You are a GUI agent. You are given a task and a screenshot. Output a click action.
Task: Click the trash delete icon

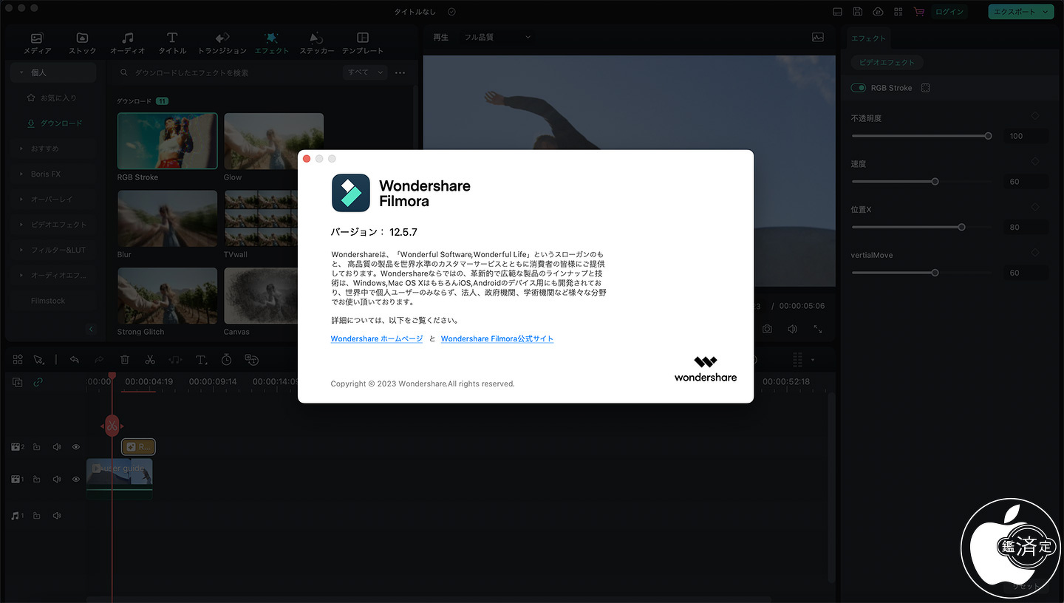pyautogui.click(x=125, y=360)
